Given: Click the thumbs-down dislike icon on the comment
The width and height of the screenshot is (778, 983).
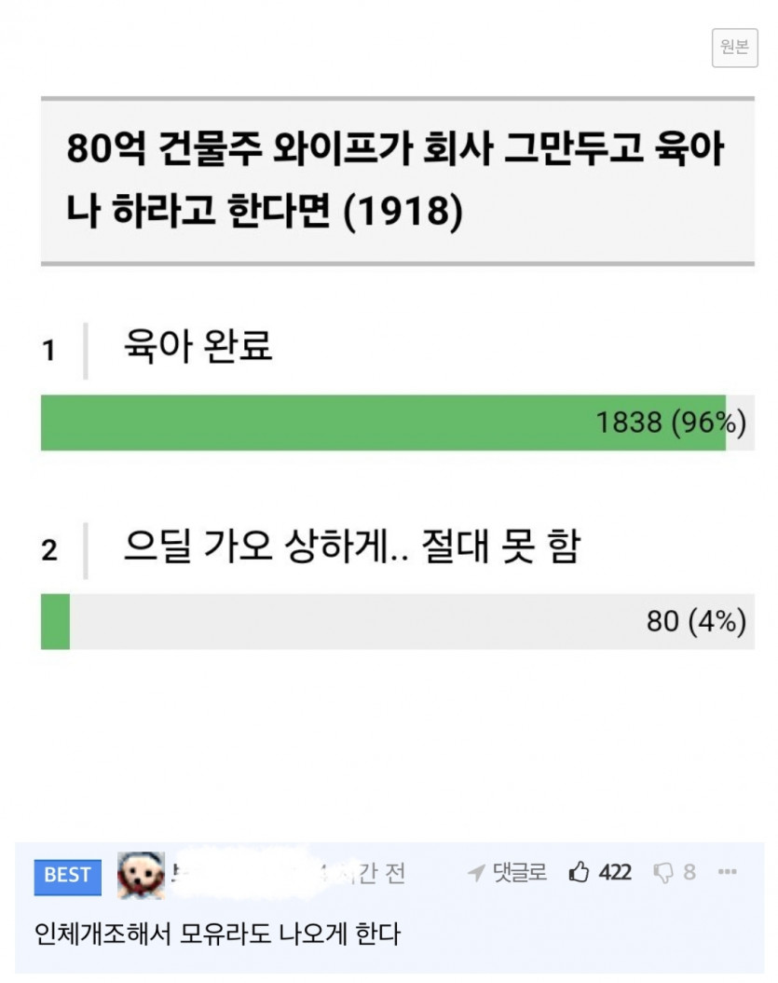Looking at the screenshot, I should pos(663,873).
